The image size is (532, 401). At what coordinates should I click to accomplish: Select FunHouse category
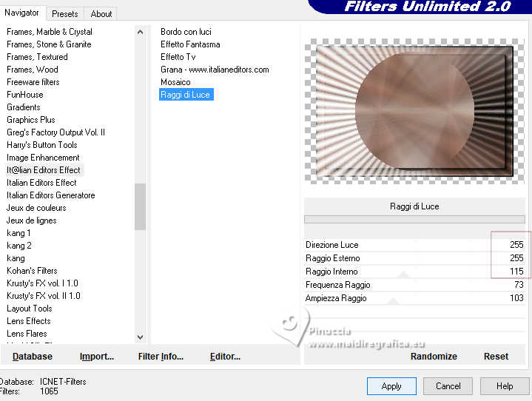coord(24,94)
